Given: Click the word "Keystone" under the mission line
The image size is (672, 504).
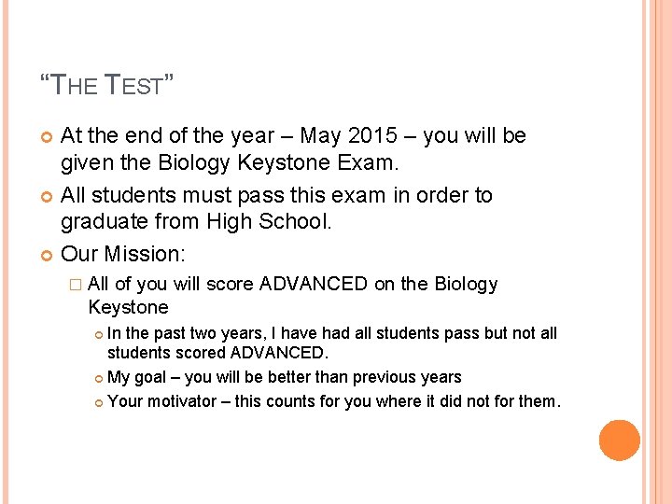Looking at the screenshot, I should pyautogui.click(x=128, y=308).
